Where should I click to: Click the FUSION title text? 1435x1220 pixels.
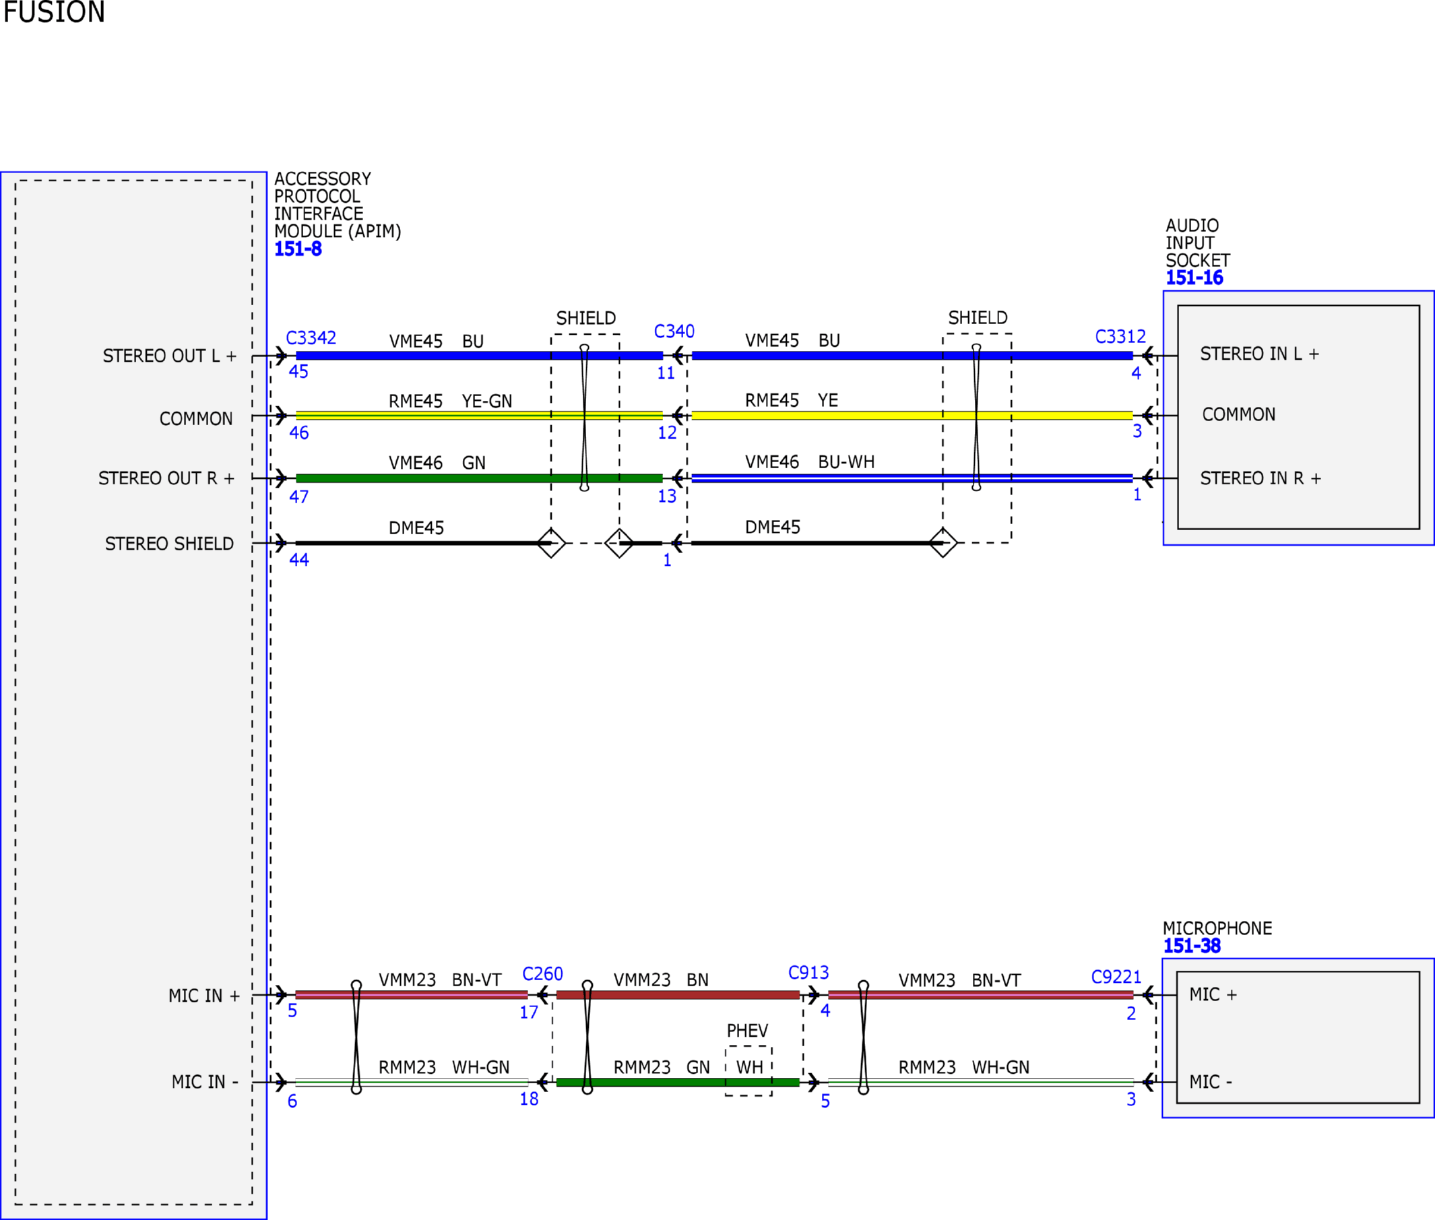(54, 11)
